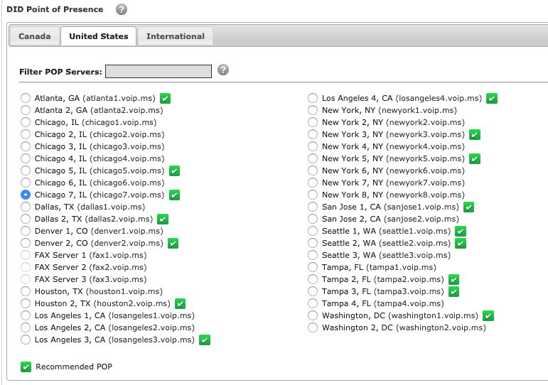
Task: Click recommended checkmark beside Tampa 3, FL
Action: pos(453,291)
